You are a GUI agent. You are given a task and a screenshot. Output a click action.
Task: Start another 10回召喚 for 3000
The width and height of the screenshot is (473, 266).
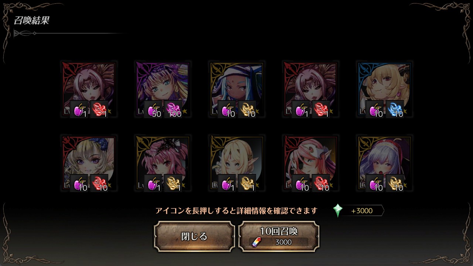[x=279, y=236]
